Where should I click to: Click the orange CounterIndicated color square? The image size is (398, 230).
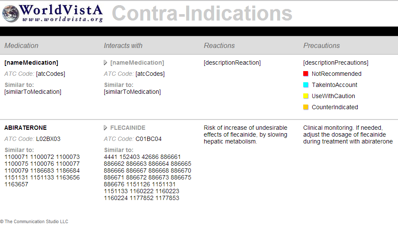[306, 107]
